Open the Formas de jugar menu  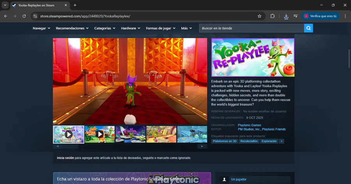click(x=161, y=28)
